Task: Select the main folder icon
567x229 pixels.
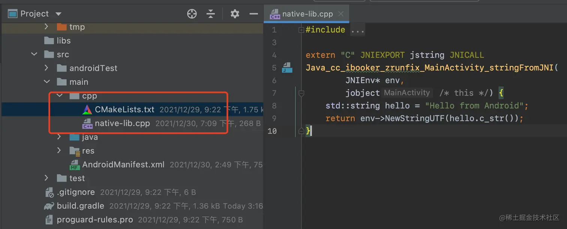Action: (x=61, y=82)
